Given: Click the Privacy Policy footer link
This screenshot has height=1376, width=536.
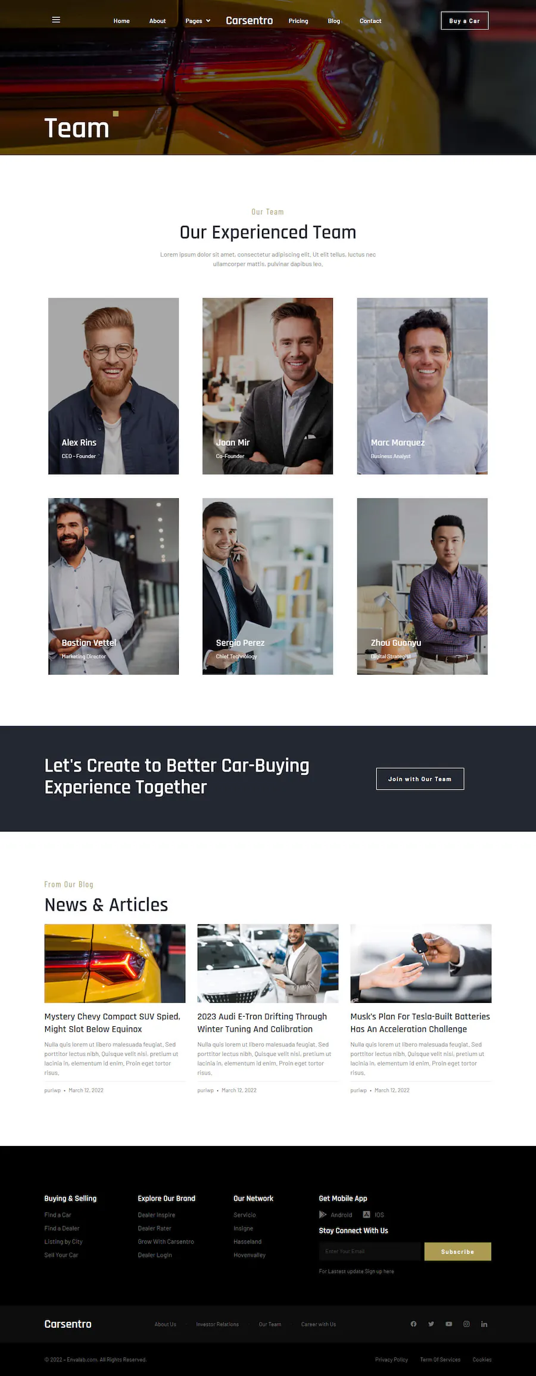Looking at the screenshot, I should pos(391,1359).
